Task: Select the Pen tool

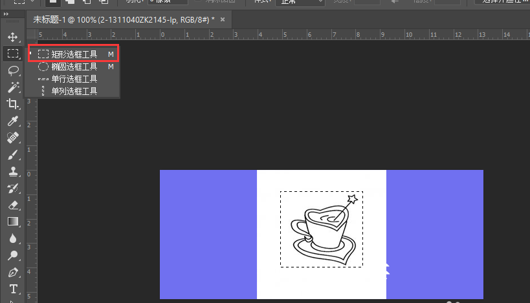Action: (12, 272)
